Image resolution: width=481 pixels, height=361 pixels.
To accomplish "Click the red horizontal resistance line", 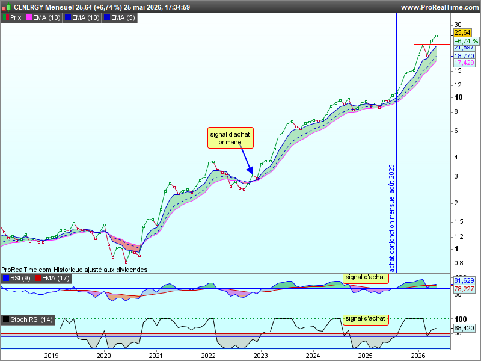I will point(432,45).
